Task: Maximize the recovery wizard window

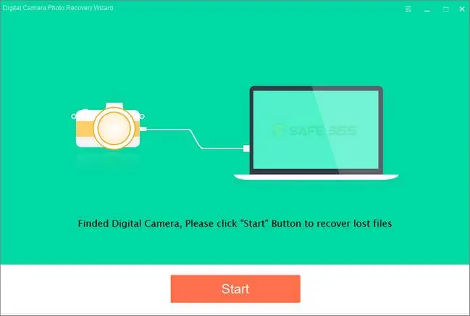Action: 445,9
